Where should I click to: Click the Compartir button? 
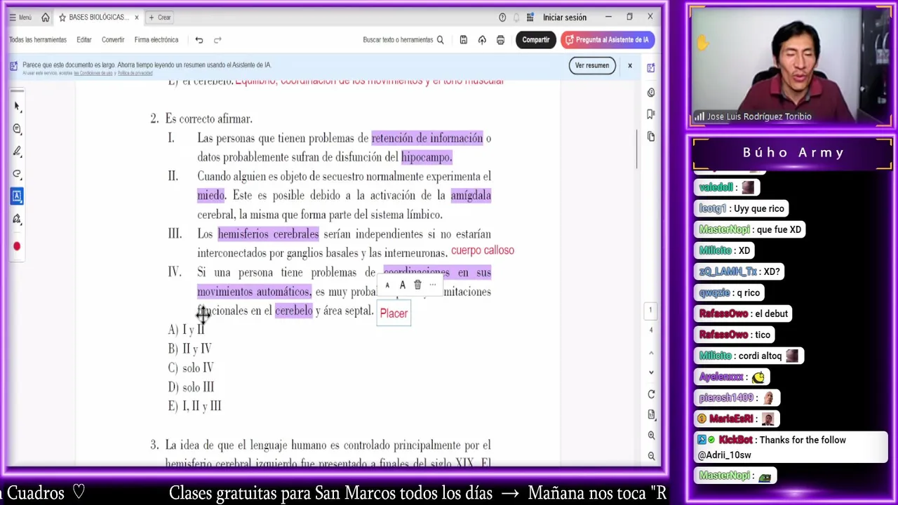(x=536, y=40)
